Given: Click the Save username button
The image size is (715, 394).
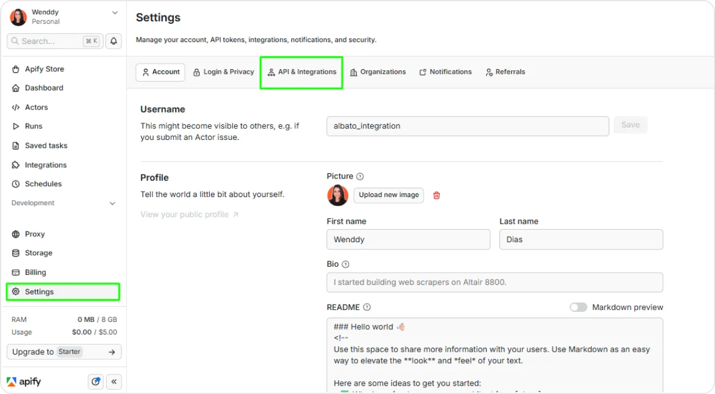Looking at the screenshot, I should pyautogui.click(x=630, y=125).
